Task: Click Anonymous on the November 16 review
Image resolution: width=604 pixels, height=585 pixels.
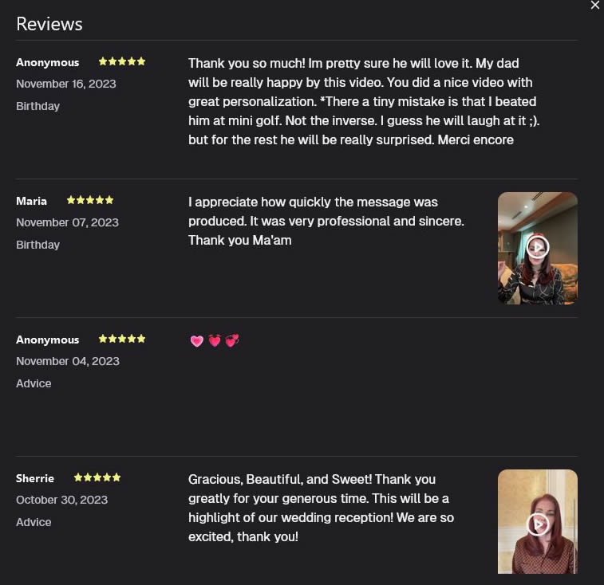Action: coord(48,62)
